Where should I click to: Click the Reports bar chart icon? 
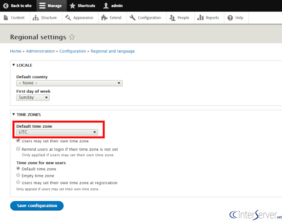point(200,18)
